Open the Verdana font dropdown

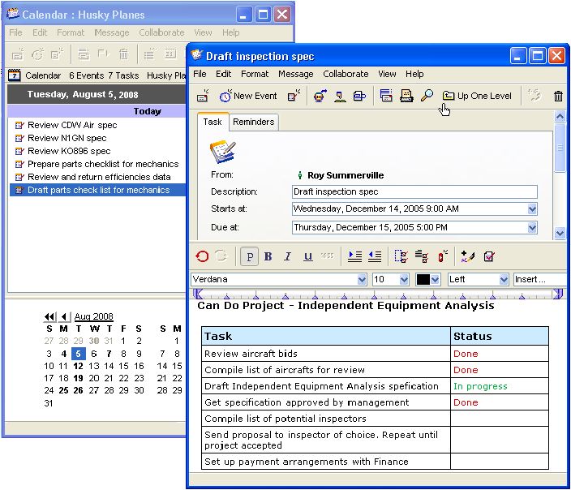[x=362, y=279]
